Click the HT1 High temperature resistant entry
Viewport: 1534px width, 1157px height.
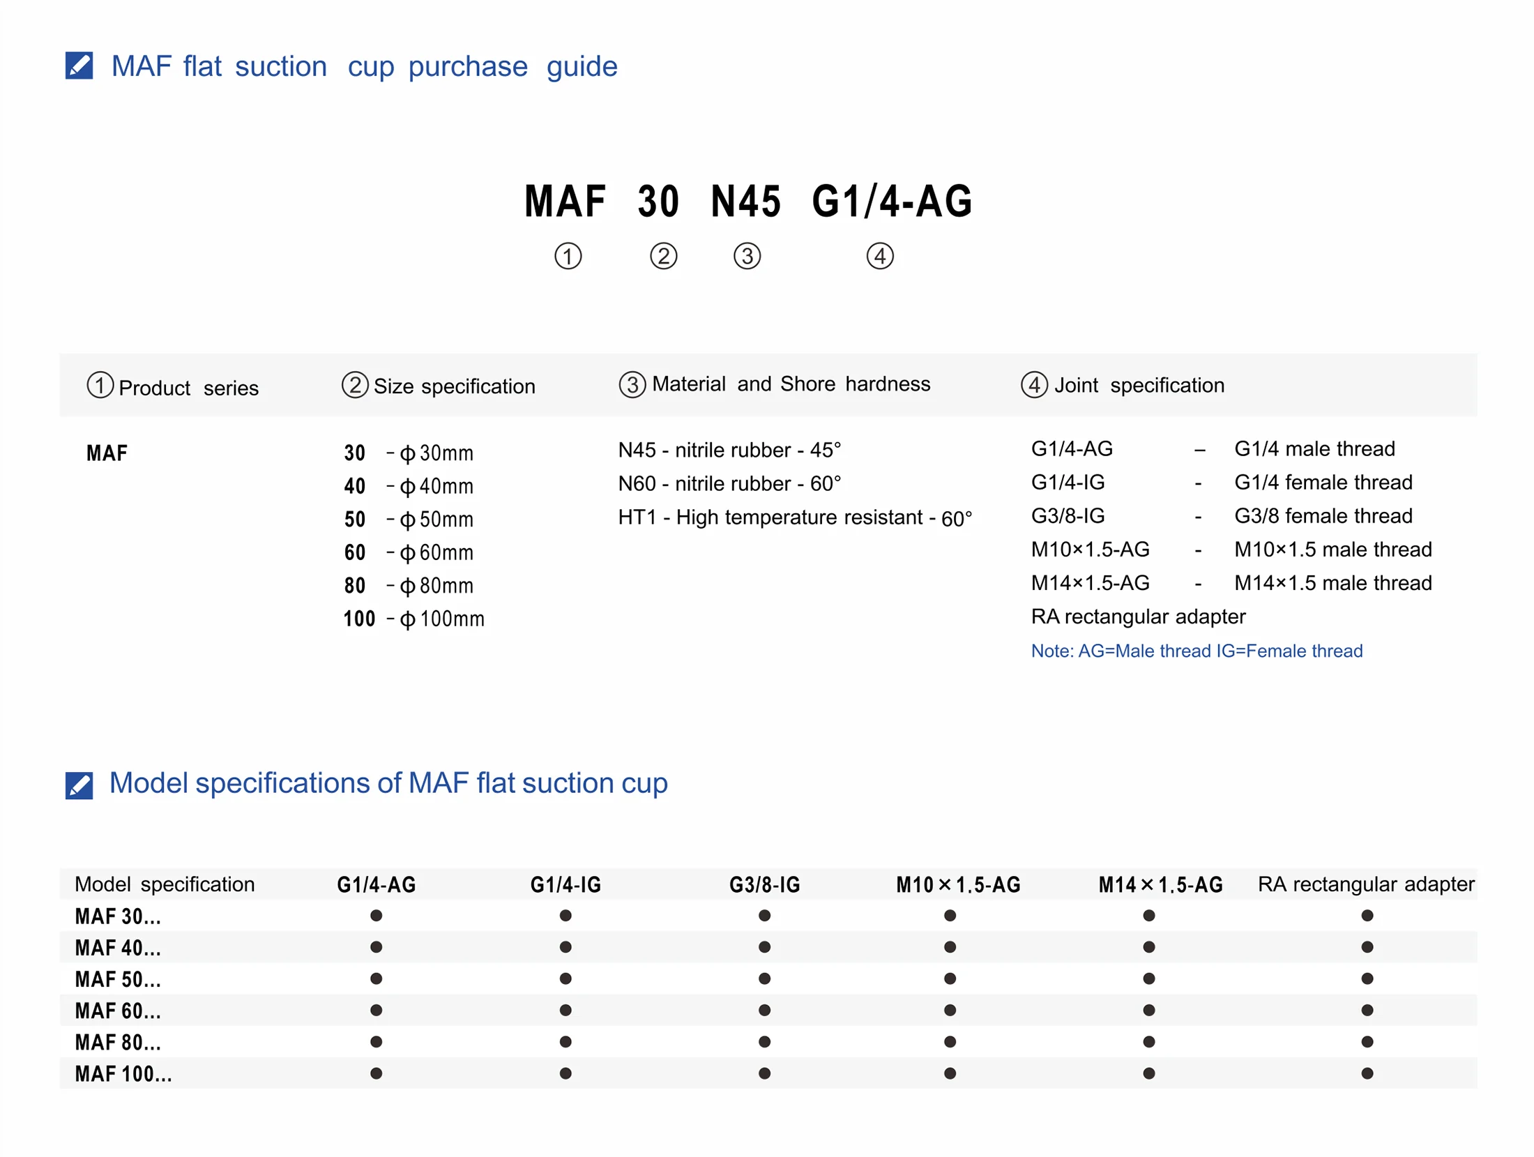click(794, 517)
